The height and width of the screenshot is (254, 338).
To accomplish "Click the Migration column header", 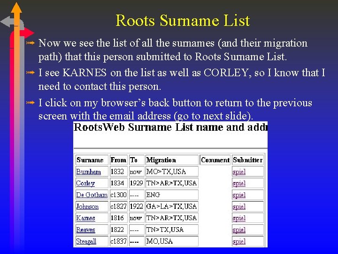I will pos(172,160).
